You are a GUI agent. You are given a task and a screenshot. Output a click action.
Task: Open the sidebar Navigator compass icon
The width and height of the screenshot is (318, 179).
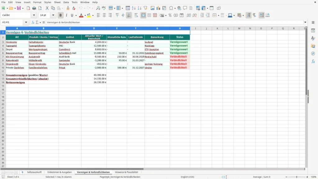(x=313, y=53)
